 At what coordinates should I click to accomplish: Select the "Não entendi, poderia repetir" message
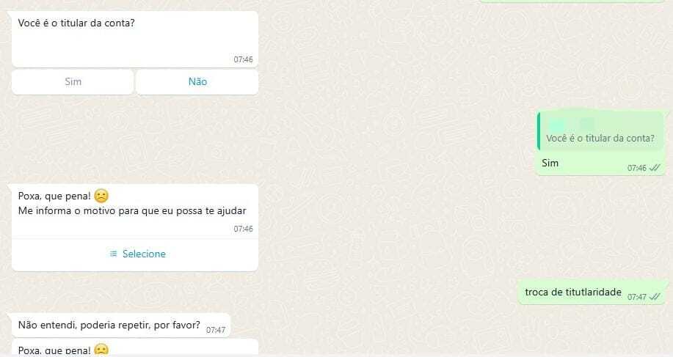(120, 325)
